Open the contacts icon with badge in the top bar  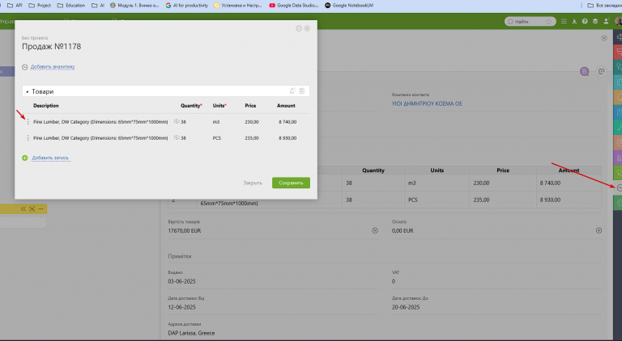point(606,21)
